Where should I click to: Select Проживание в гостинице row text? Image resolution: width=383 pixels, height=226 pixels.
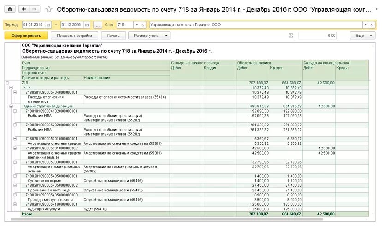[x=48, y=190]
